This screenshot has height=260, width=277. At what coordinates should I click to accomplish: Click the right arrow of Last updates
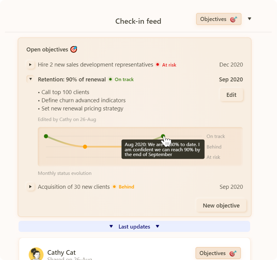pos(157,227)
